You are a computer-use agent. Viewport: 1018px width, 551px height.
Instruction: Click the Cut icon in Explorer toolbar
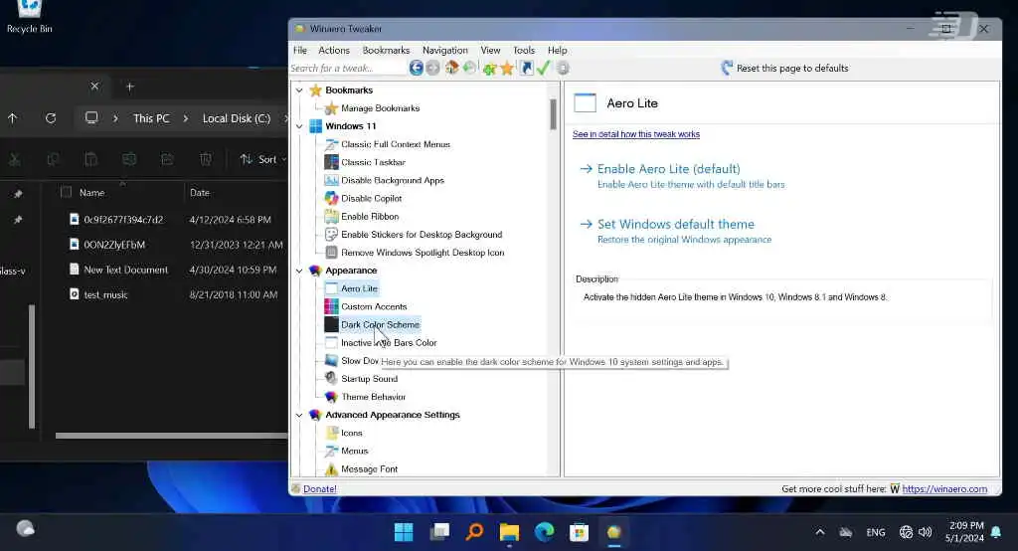click(x=15, y=159)
